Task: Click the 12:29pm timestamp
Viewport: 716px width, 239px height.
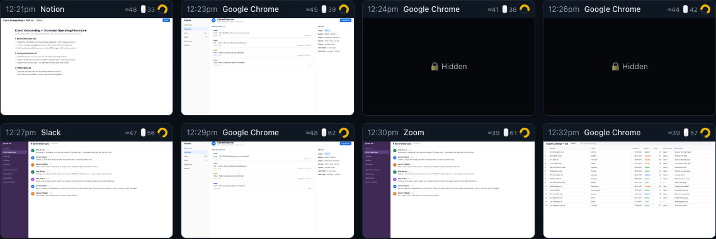Action: pos(202,133)
